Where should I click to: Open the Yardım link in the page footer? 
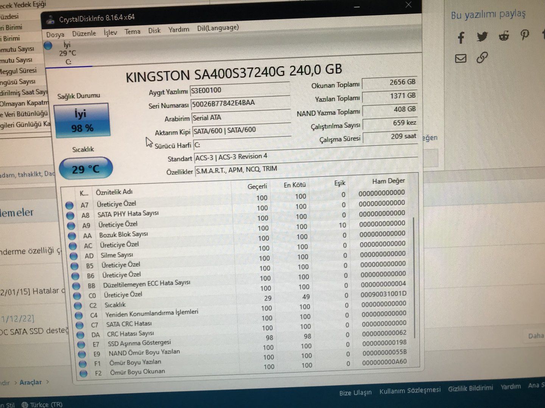coord(511,386)
